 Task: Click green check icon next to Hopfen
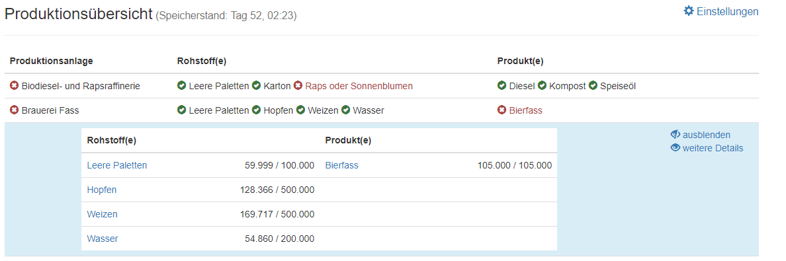(x=256, y=110)
